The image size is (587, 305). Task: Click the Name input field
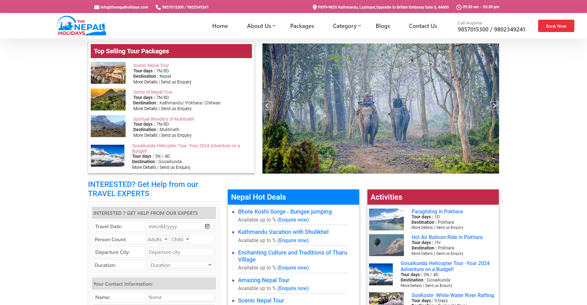pyautogui.click(x=179, y=297)
